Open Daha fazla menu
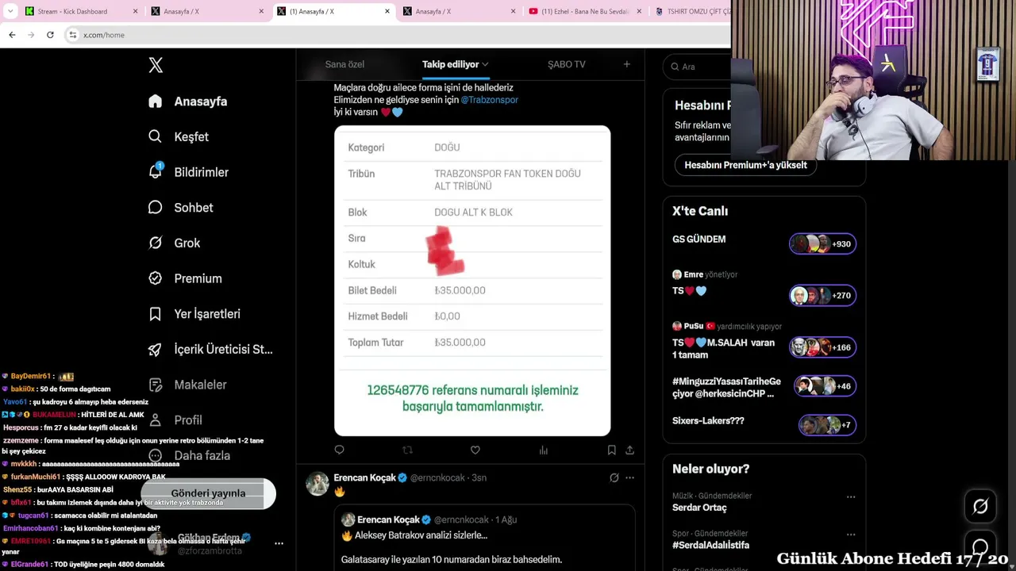The height and width of the screenshot is (571, 1016). (x=189, y=455)
